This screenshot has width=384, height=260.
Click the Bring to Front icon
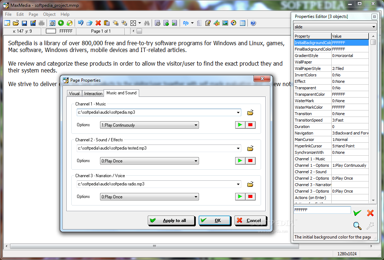(x=115, y=23)
